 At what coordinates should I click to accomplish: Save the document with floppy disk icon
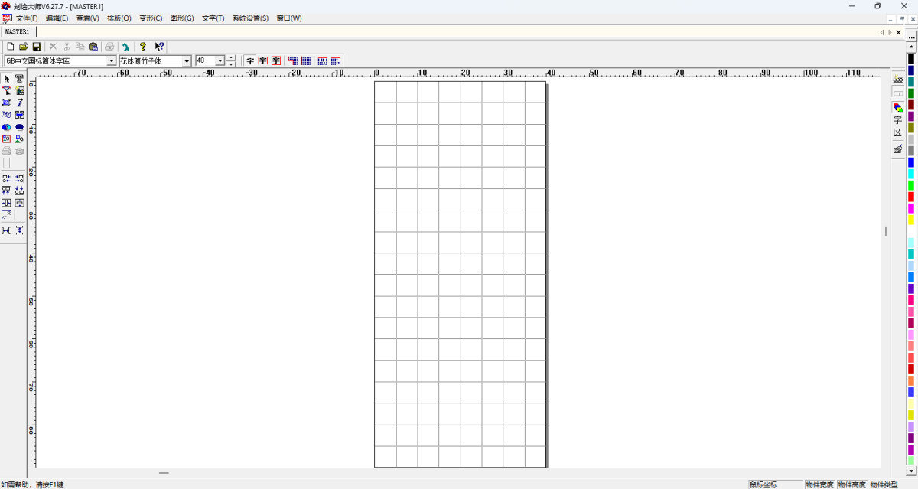pyautogui.click(x=36, y=47)
